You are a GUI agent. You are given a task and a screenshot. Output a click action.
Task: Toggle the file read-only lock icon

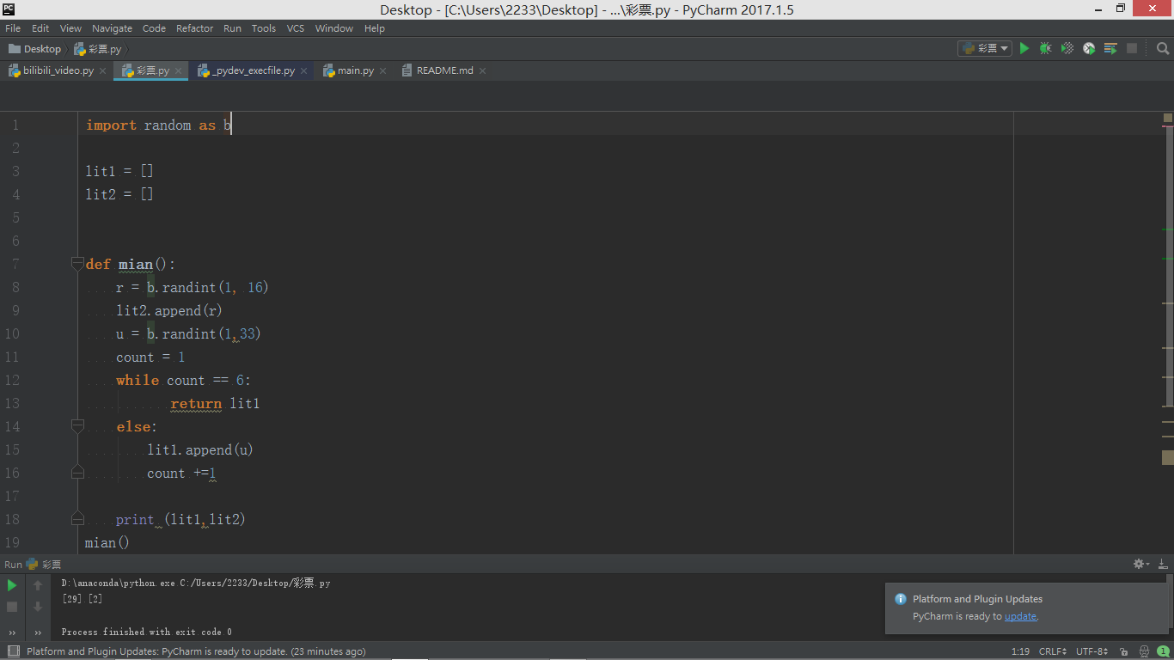[1122, 651]
